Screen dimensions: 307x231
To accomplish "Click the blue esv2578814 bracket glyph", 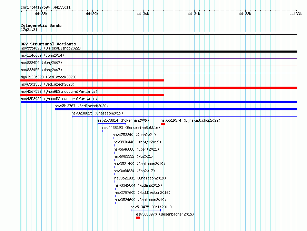I will point(112,124).
